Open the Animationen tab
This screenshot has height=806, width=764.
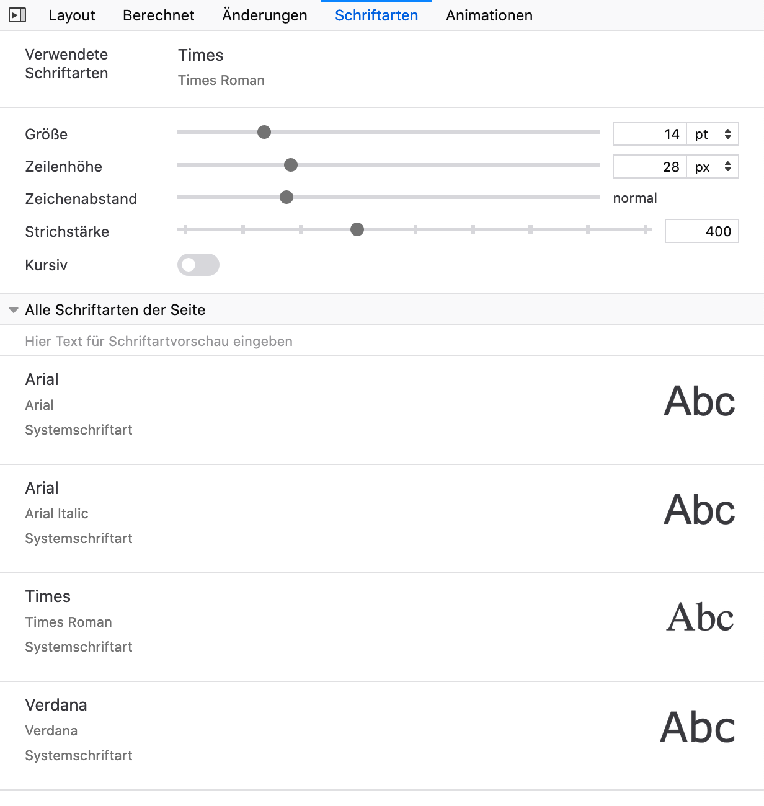click(489, 15)
